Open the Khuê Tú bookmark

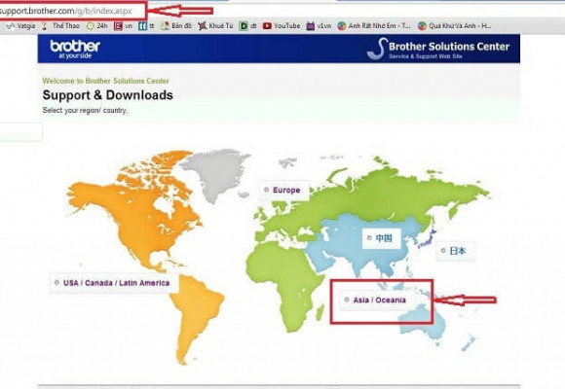[215, 26]
